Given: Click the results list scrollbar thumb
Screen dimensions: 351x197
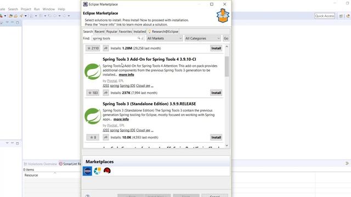Looking at the screenshot, I should [x=227, y=66].
